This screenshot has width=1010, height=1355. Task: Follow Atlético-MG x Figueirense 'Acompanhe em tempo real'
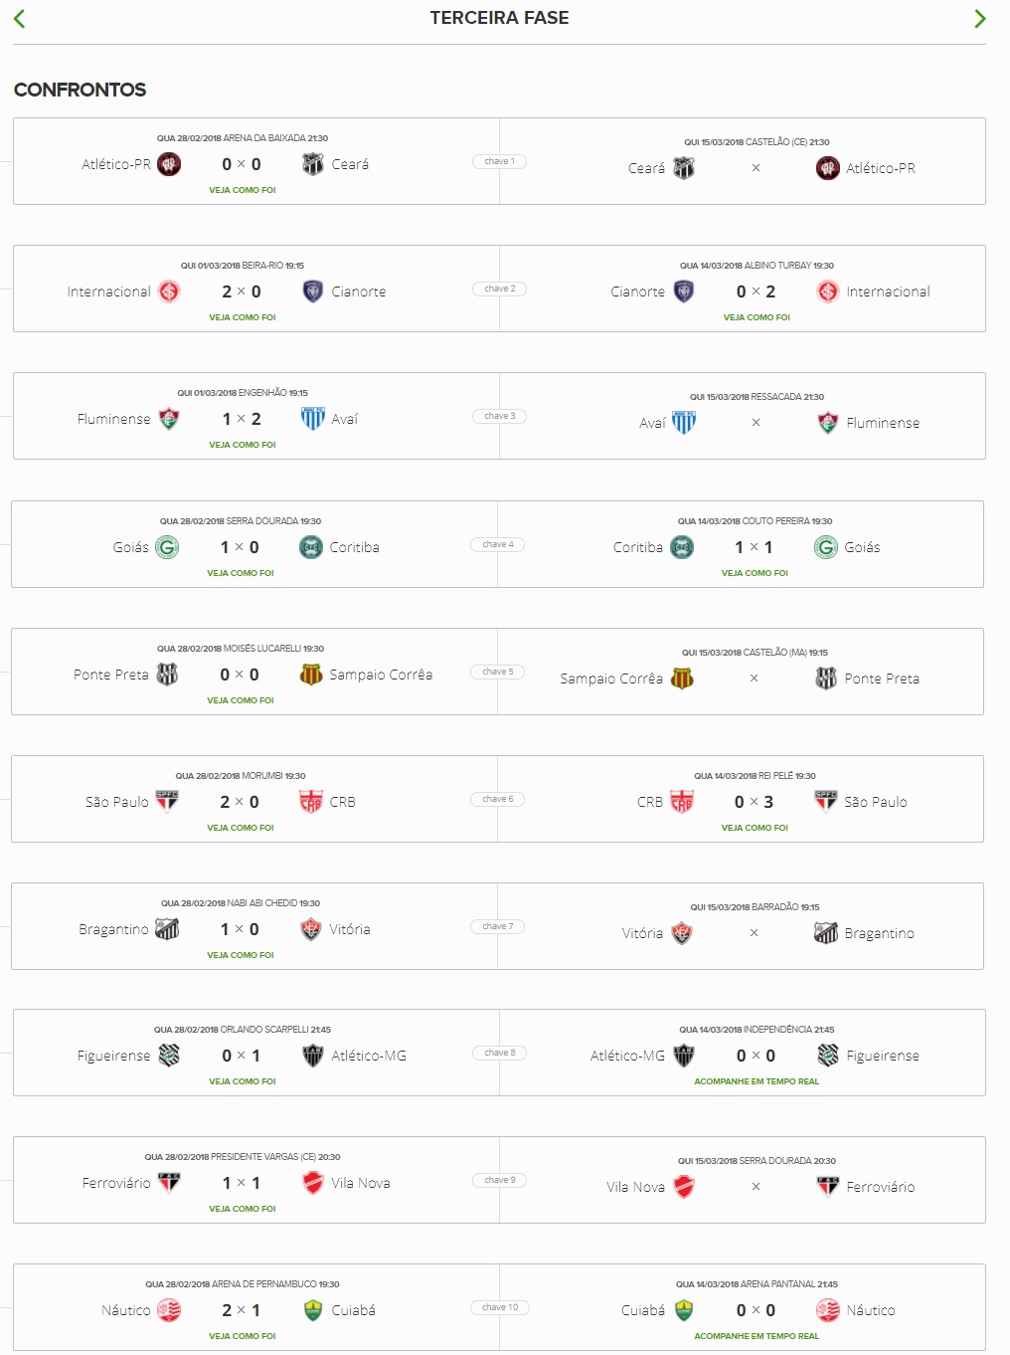[x=757, y=1081]
